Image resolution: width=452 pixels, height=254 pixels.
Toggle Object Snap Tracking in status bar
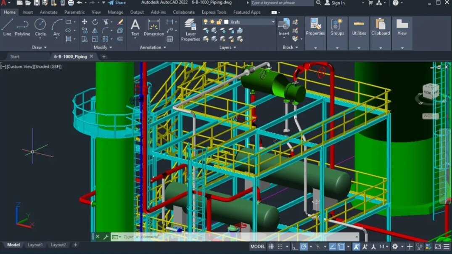point(332,246)
